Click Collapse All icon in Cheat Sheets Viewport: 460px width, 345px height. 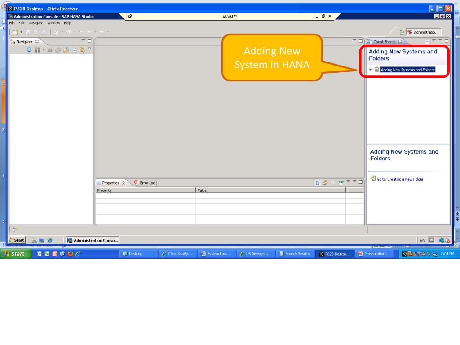point(427,41)
